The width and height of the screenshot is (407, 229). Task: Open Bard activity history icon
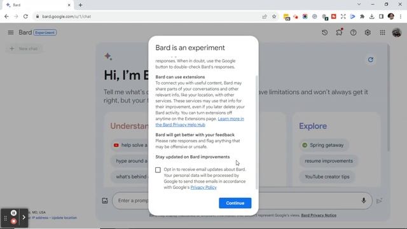point(324,32)
